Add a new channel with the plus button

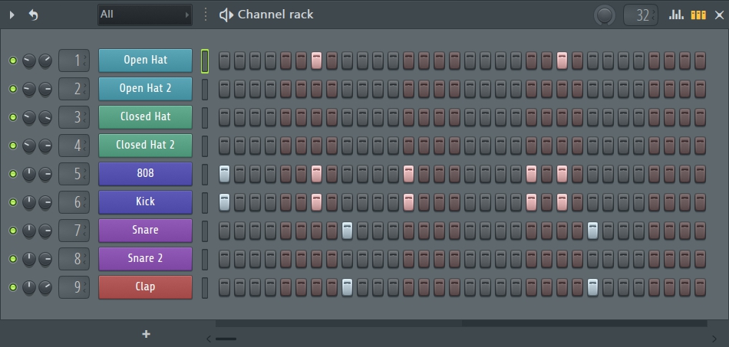tap(146, 334)
